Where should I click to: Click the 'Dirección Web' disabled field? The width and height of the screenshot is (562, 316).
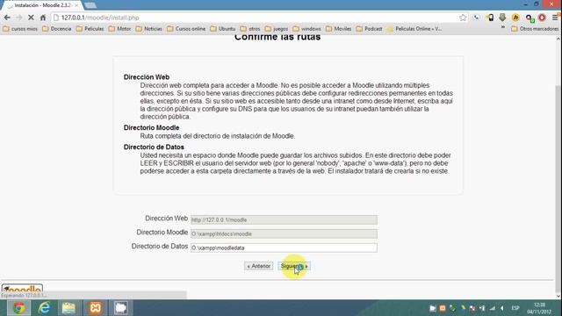click(x=284, y=219)
